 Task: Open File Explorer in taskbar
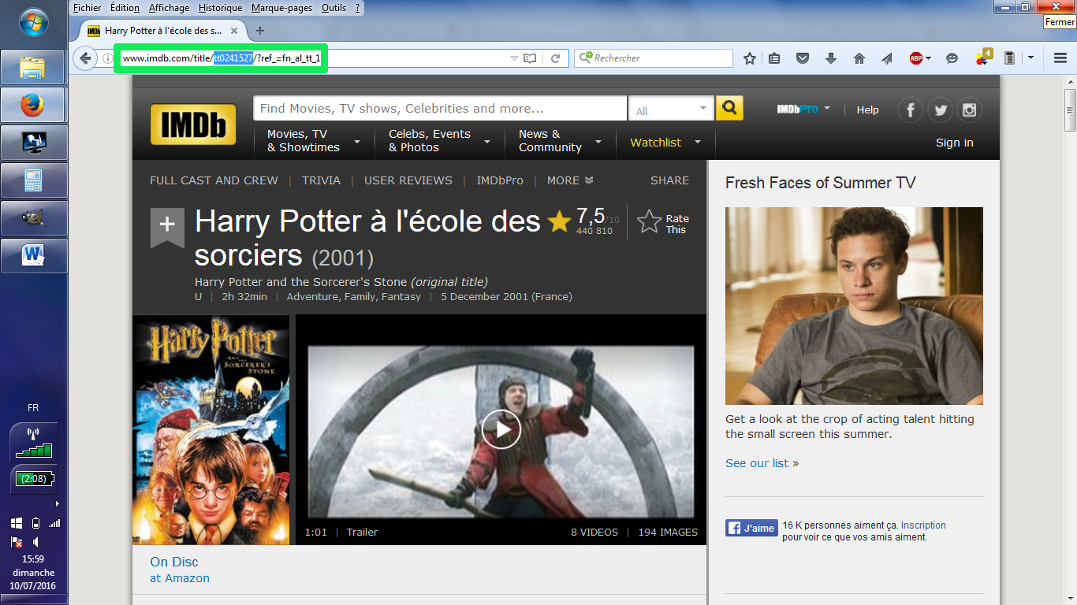(x=33, y=68)
